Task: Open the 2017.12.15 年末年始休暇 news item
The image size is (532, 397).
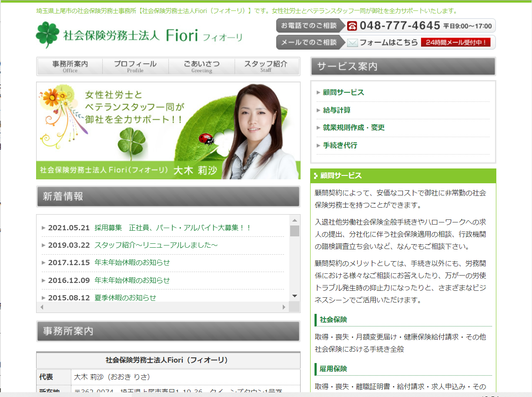Action: (132, 262)
